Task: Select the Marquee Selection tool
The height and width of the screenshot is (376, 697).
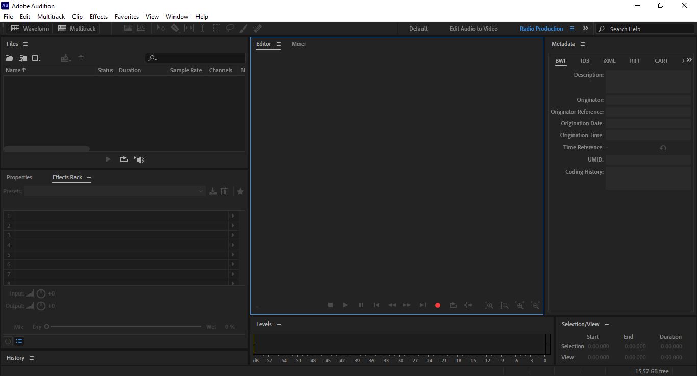Action: coord(217,29)
